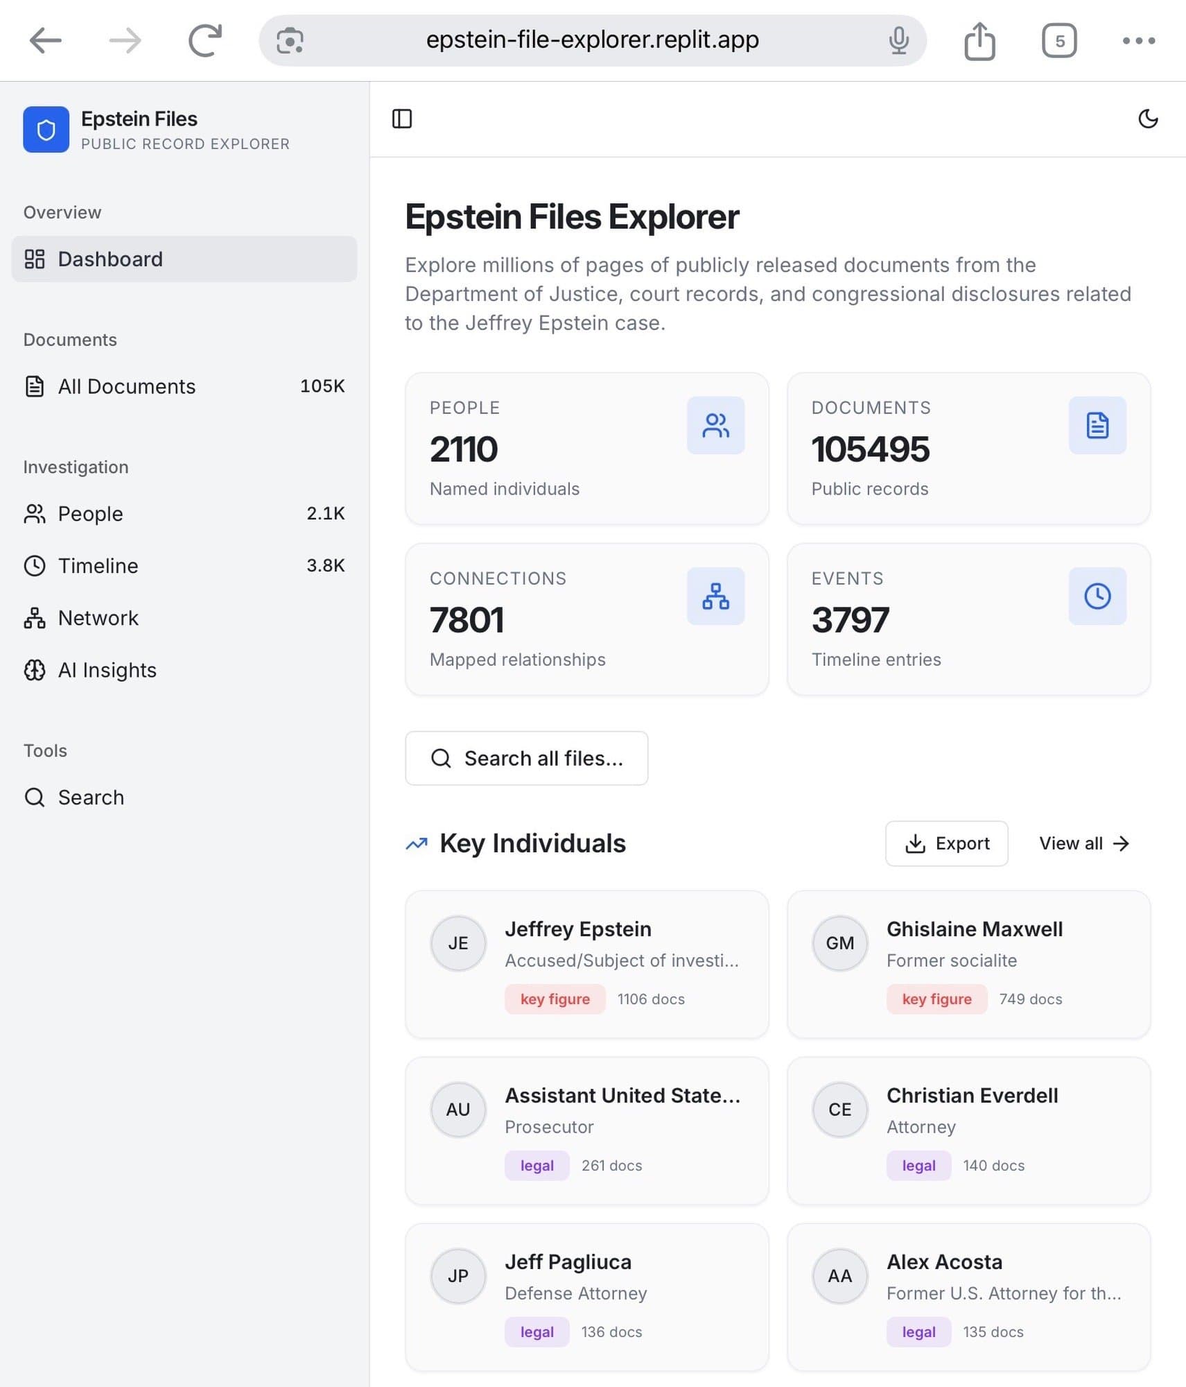
Task: Click the blue shield Epstein Files logo
Action: click(46, 130)
